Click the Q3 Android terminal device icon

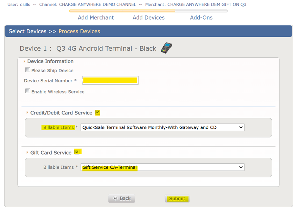coord(166,48)
